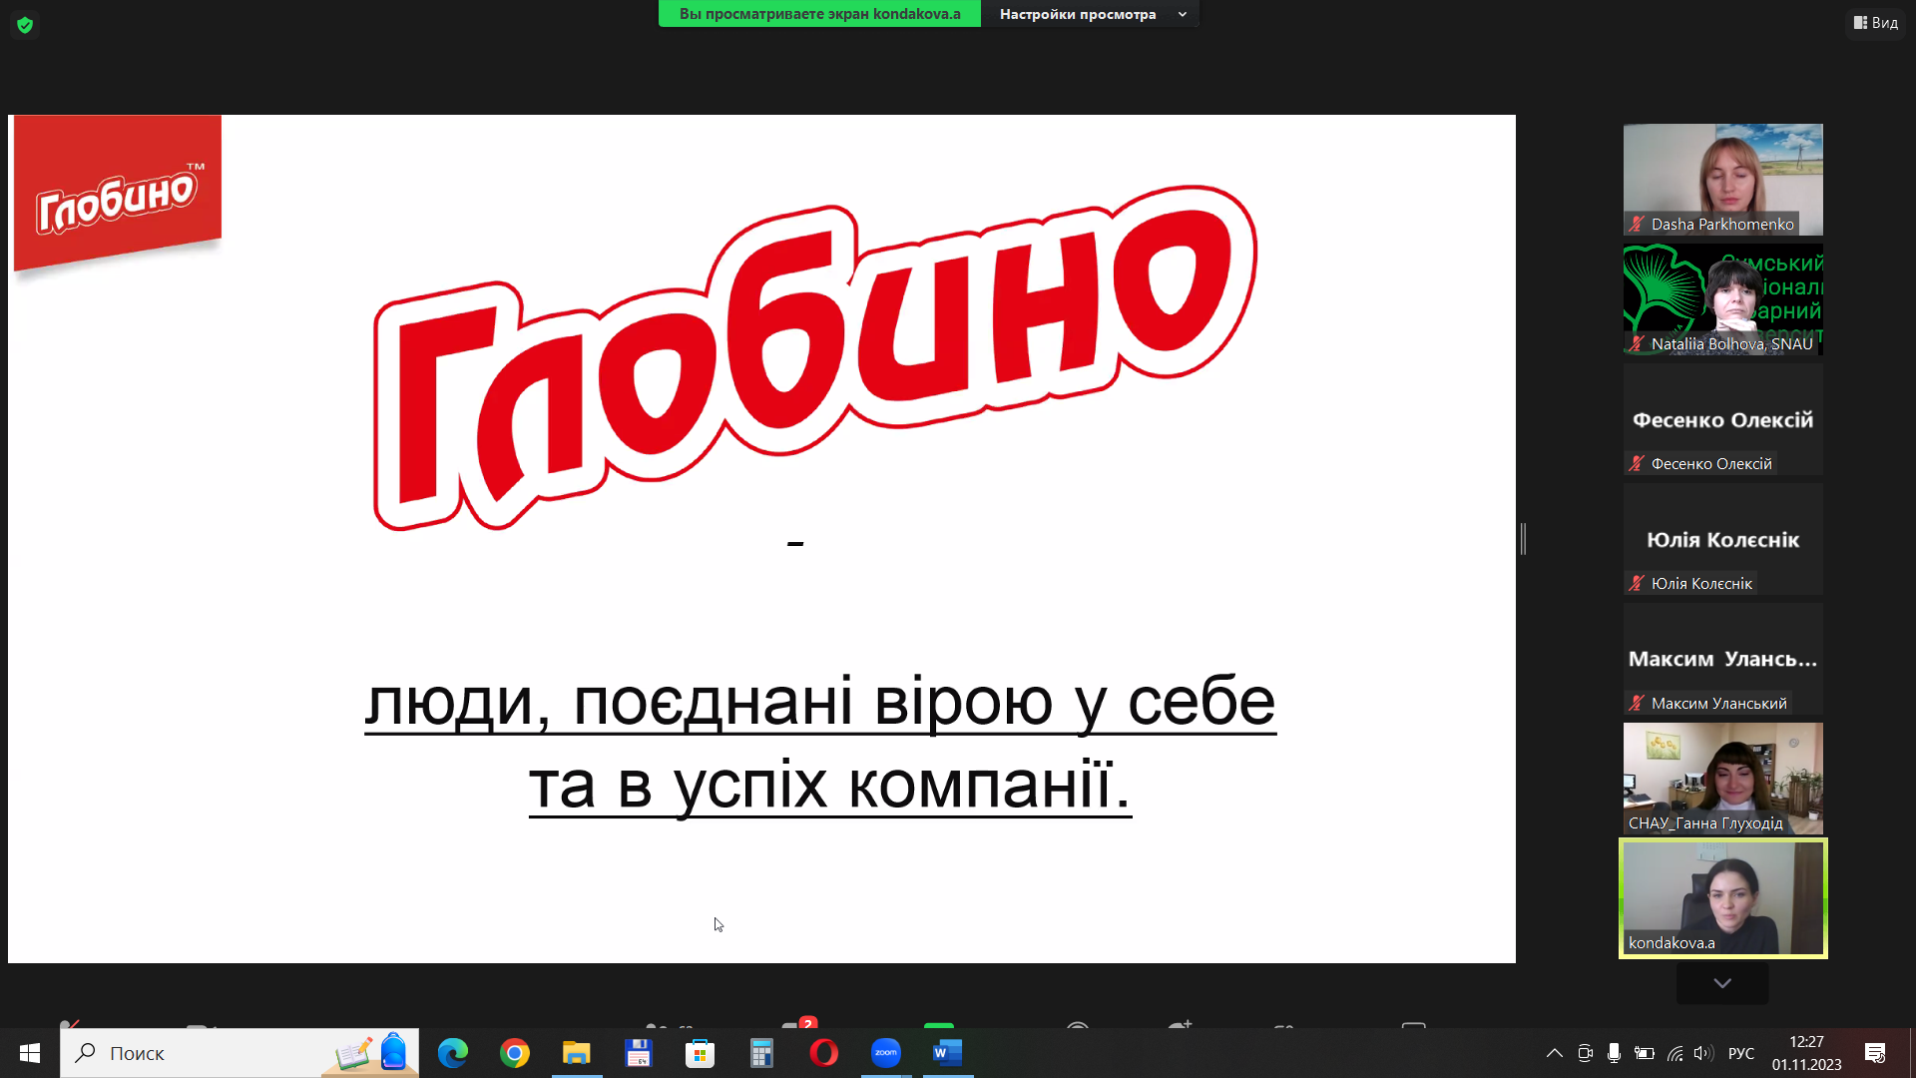Screen dimensions: 1916x1078
Task: Switch РУС keyboard language indicator
Action: click(1741, 1053)
